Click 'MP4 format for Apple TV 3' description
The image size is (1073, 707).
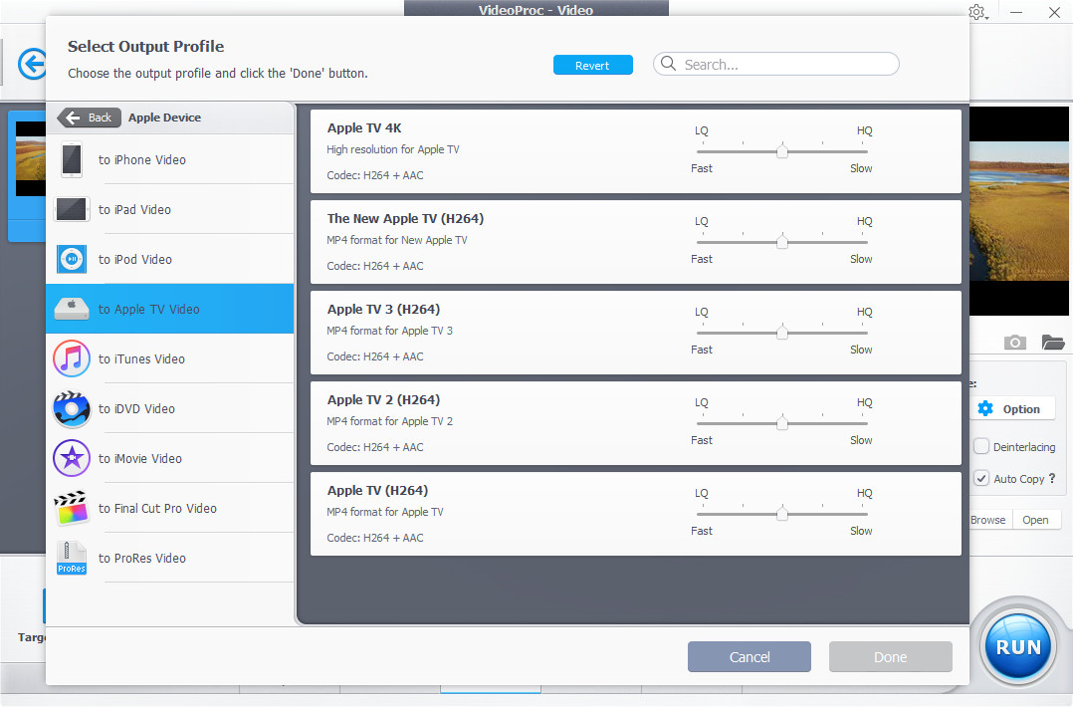pos(389,331)
